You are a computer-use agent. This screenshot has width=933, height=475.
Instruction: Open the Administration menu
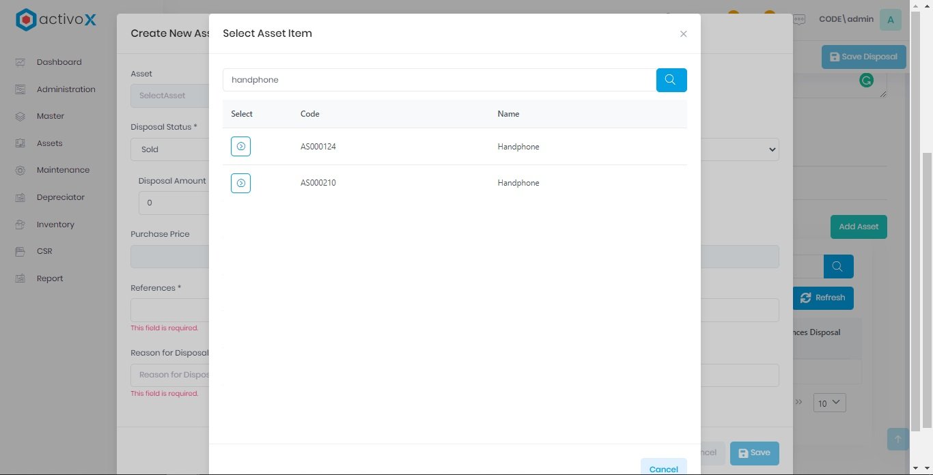66,89
